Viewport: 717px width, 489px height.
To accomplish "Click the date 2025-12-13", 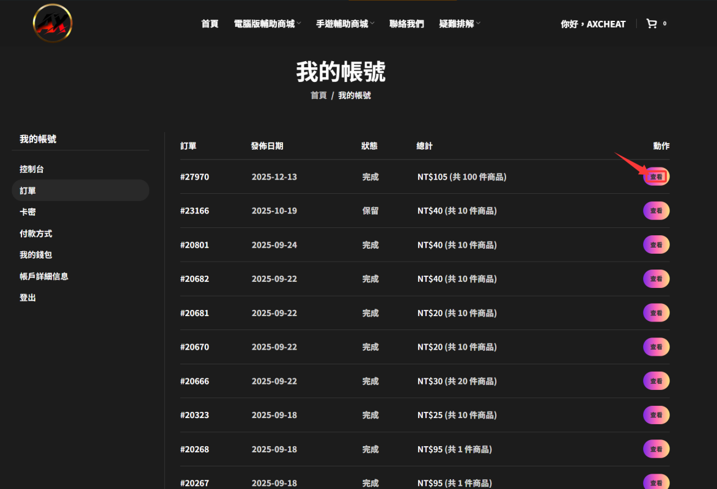I will [x=274, y=177].
